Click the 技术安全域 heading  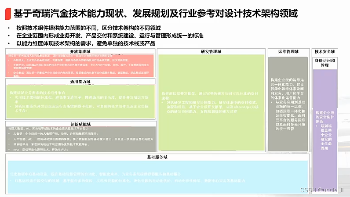tap(325, 51)
